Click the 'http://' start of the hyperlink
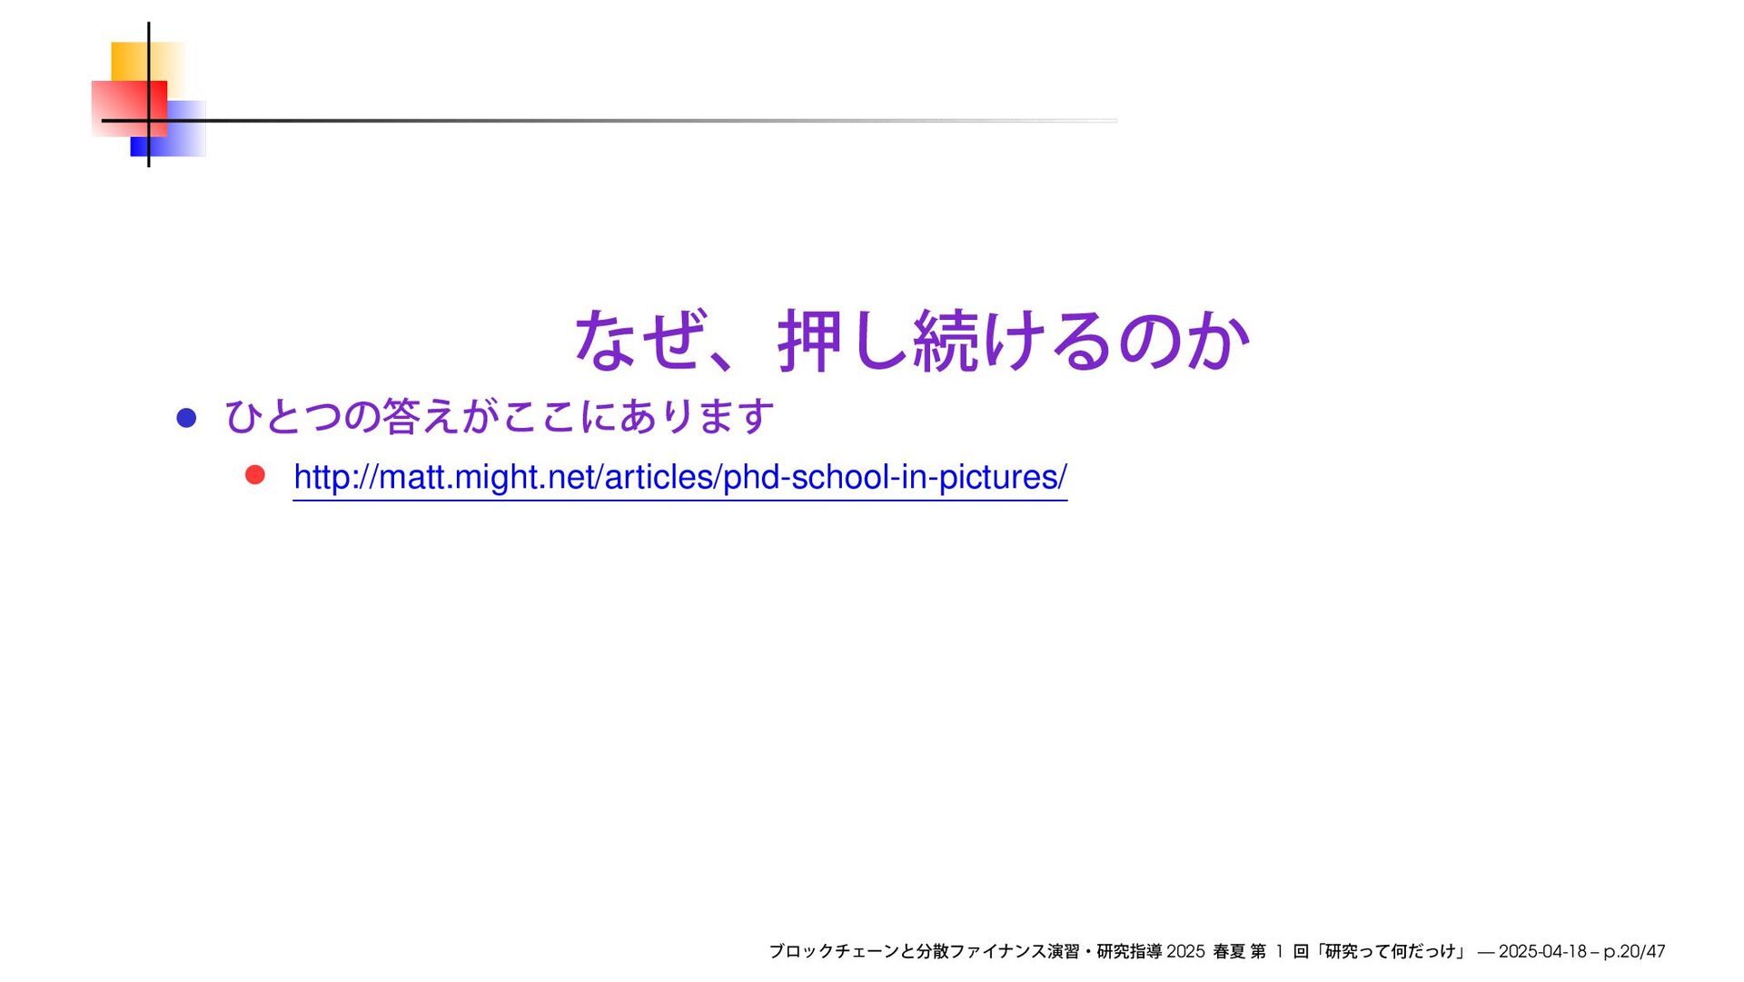The image size is (1744, 982). tap(334, 477)
